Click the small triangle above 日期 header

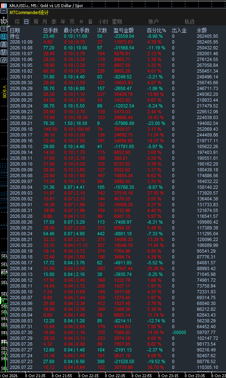coord(9,26)
